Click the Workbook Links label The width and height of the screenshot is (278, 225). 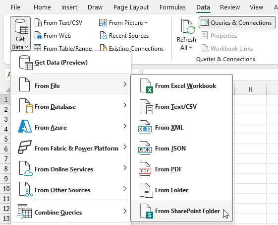click(231, 48)
